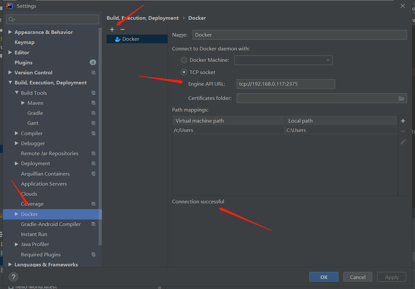
Task: Collapse the Build Tools node
Action: pos(16,93)
